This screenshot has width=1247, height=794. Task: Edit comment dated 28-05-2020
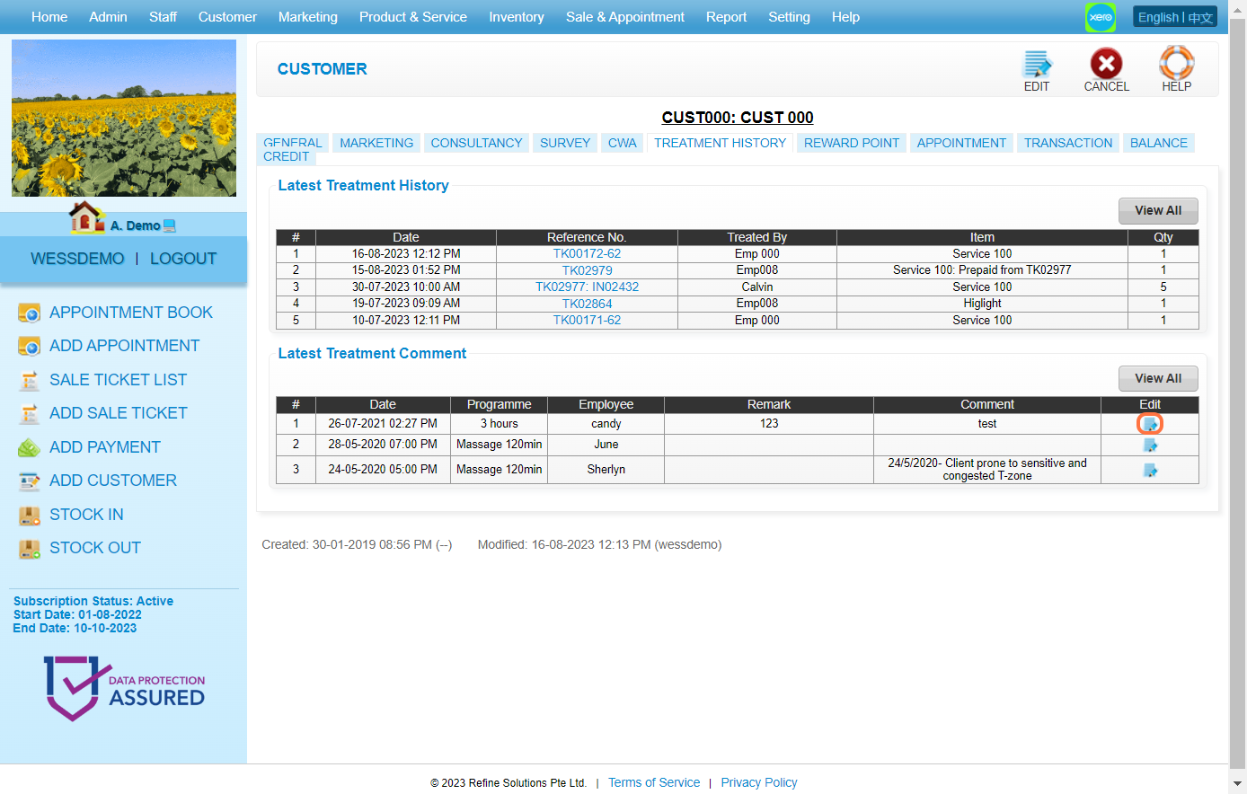click(1150, 445)
